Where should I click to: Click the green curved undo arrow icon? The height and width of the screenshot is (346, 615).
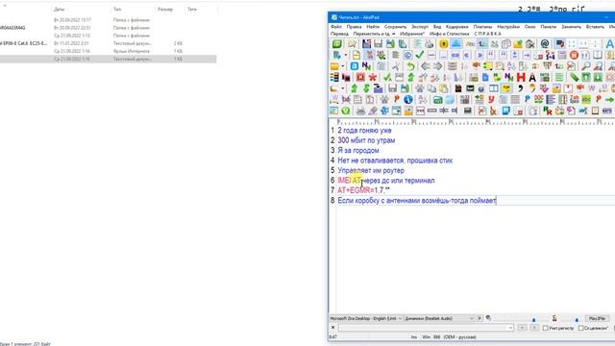[410, 66]
